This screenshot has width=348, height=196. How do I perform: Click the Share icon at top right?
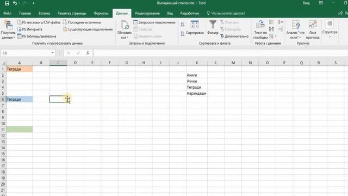[x=340, y=13]
